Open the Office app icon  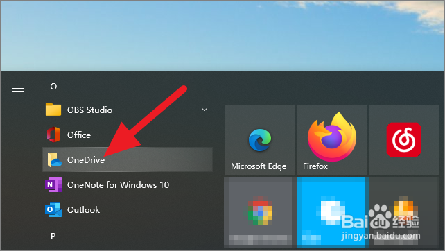click(53, 135)
